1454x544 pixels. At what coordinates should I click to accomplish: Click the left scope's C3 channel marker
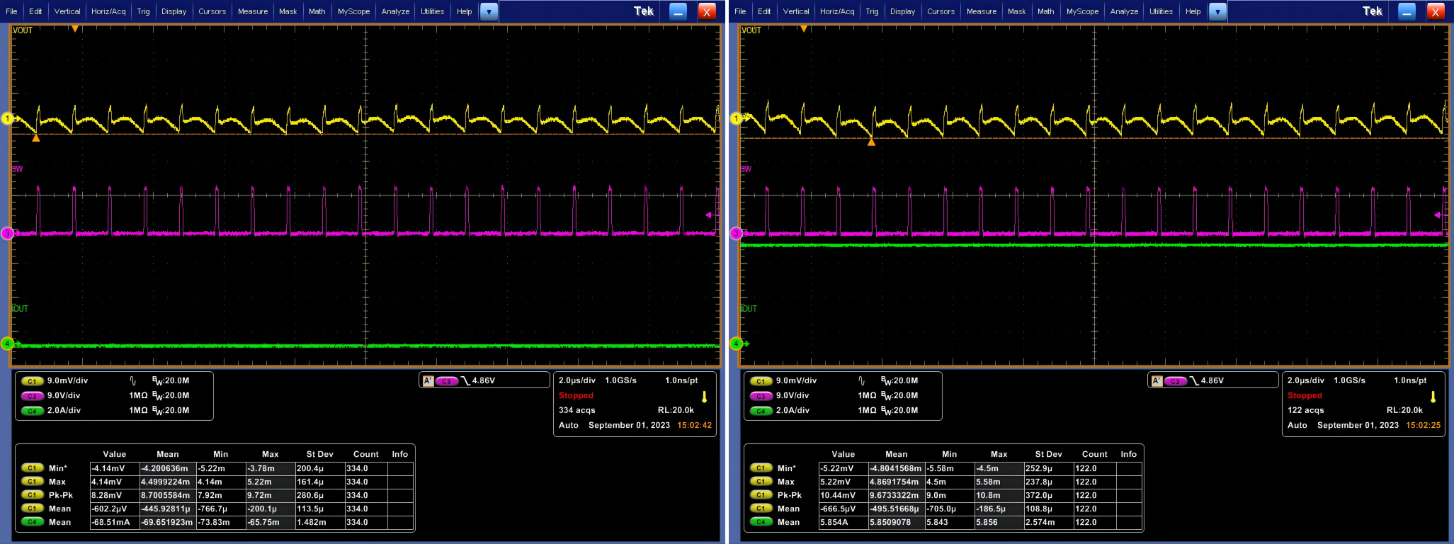click(x=7, y=233)
